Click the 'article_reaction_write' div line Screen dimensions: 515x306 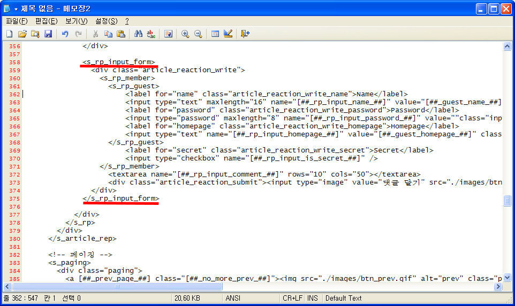pyautogui.click(x=168, y=70)
